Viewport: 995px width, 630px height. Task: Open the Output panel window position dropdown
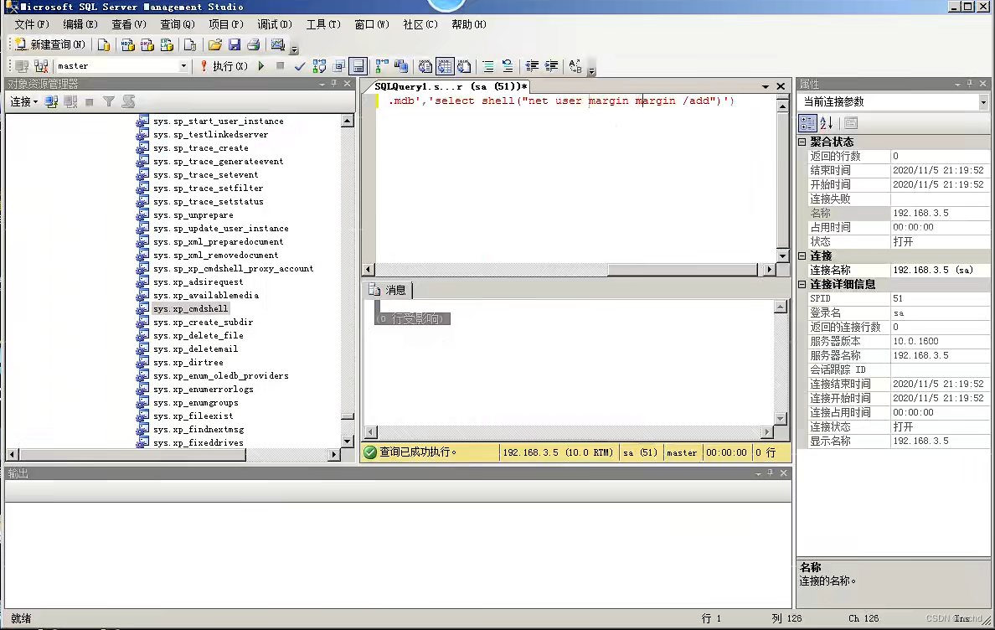click(x=758, y=473)
